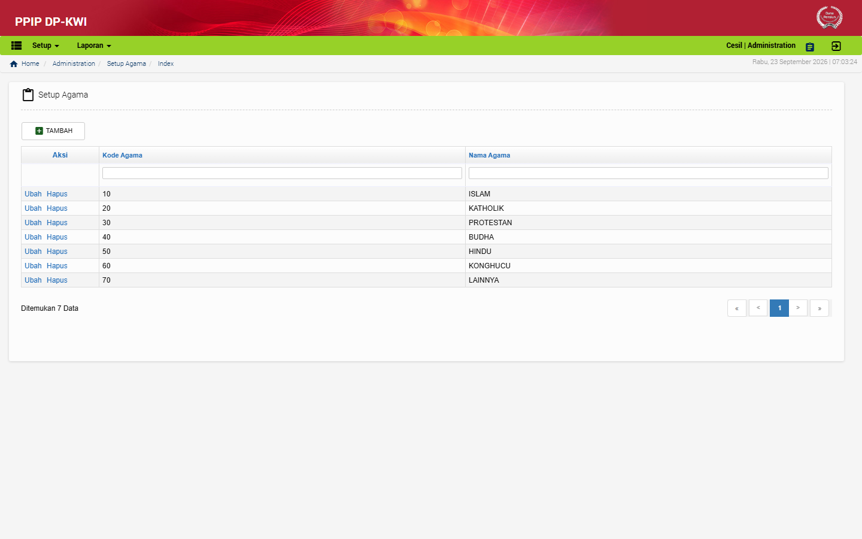
Task: Expand the Setup dropdown menu
Action: (45, 46)
